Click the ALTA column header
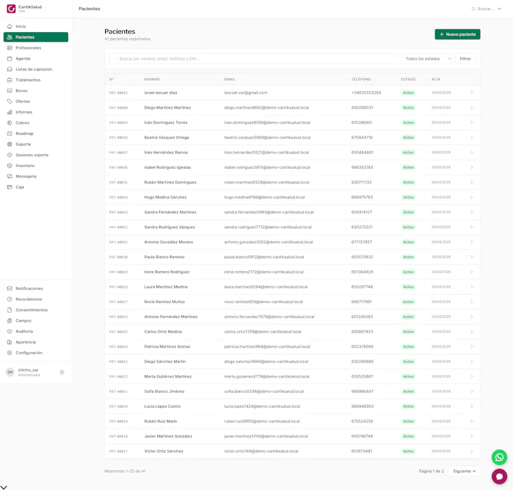This screenshot has height=490, width=513. pos(436,80)
